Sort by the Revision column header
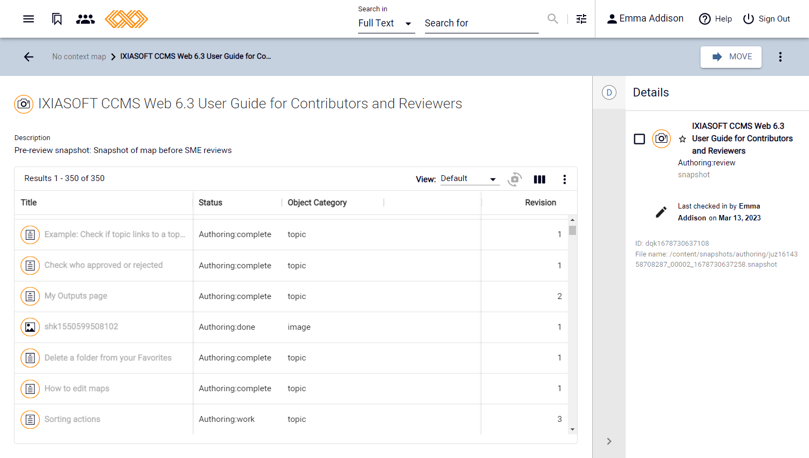Screen dimensions: 809x458 540,203
